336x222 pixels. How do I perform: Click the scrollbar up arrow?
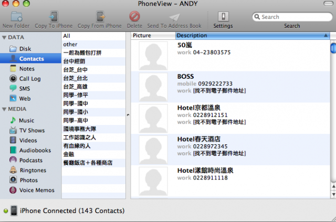point(333,187)
